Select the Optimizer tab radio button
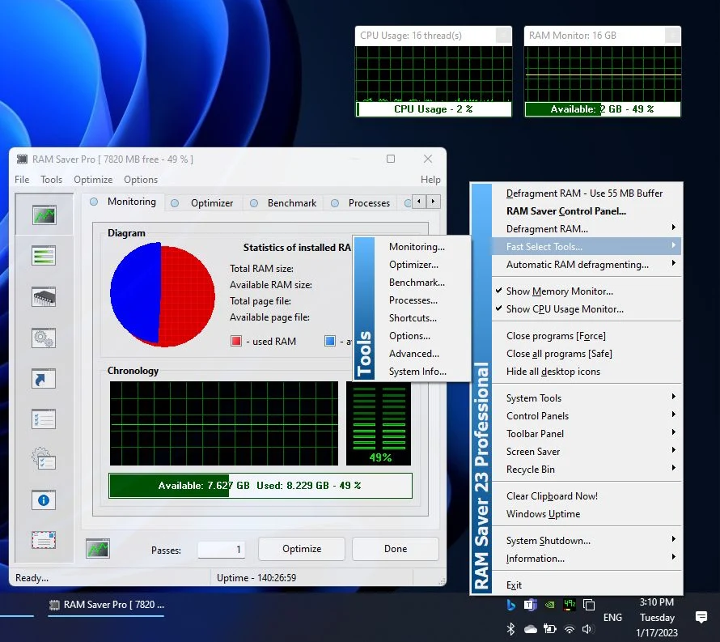 coord(175,202)
